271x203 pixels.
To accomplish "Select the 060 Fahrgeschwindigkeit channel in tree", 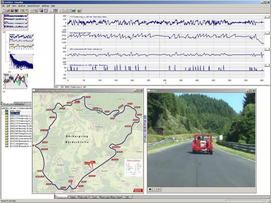I will [x=20, y=133].
